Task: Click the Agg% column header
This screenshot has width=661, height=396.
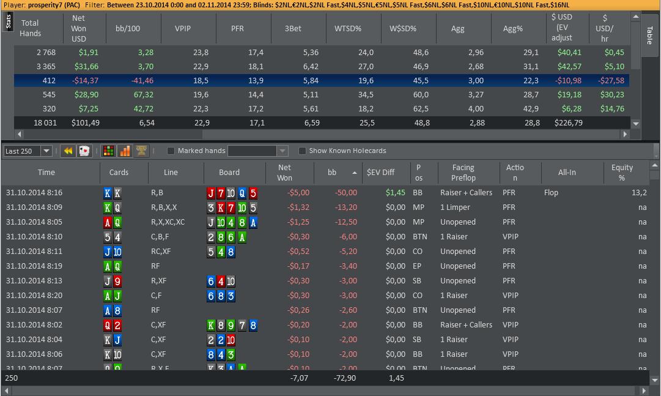Action: tap(512, 28)
